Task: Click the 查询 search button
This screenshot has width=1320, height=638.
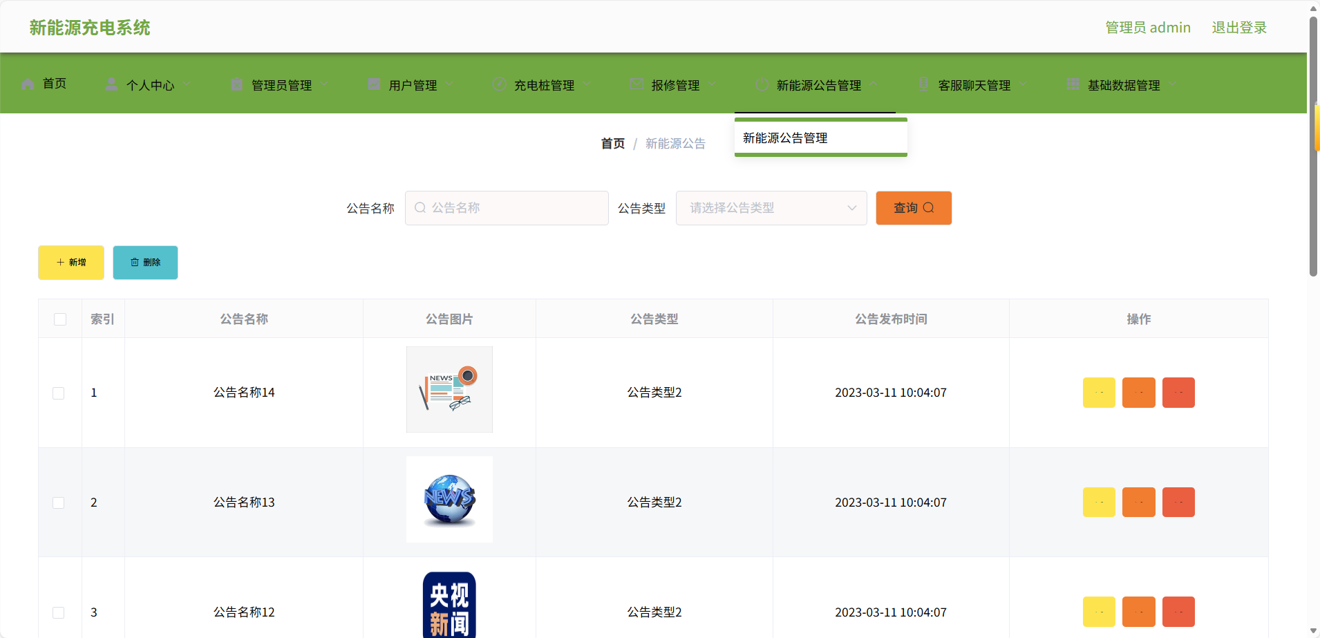Action: pyautogui.click(x=914, y=208)
